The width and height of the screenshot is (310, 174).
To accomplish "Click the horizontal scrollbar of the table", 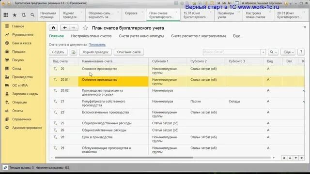I will tap(124, 158).
